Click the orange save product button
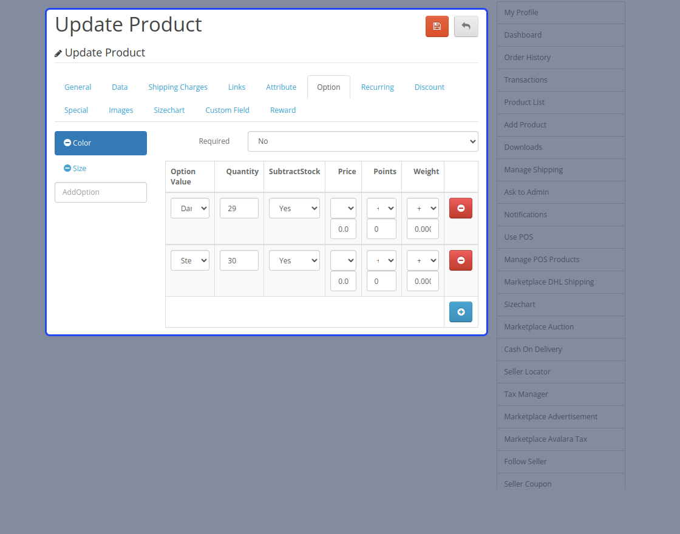Screen dimensions: 680x534 pyautogui.click(x=437, y=27)
